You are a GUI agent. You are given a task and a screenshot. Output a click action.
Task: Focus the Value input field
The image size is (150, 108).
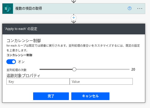101,82
